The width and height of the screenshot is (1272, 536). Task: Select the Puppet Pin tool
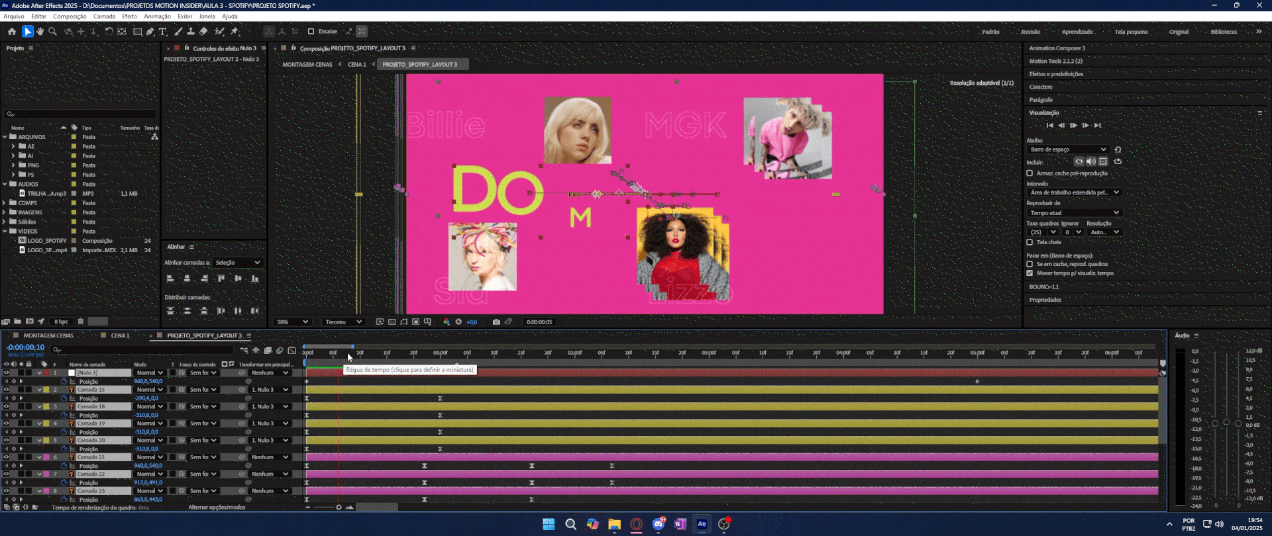pos(235,31)
